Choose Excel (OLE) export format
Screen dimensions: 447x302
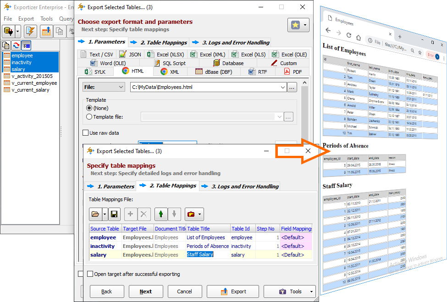click(x=289, y=55)
